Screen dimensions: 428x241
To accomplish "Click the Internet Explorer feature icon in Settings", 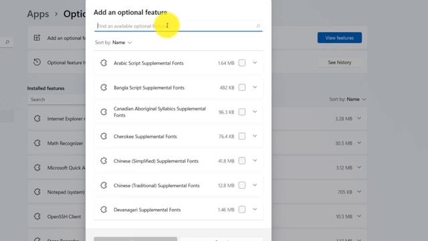I will [x=37, y=118].
